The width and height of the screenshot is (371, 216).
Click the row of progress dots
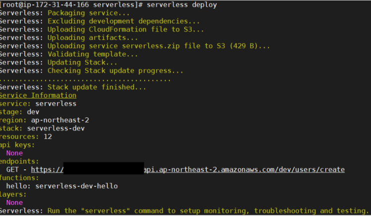click(85, 80)
